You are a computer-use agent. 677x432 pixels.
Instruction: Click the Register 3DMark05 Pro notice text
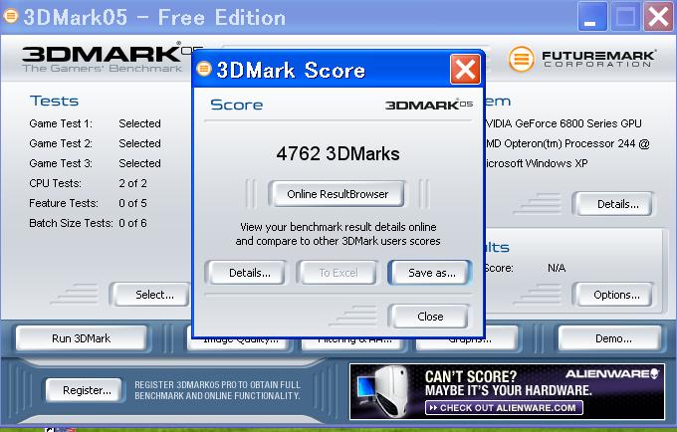tap(217, 390)
